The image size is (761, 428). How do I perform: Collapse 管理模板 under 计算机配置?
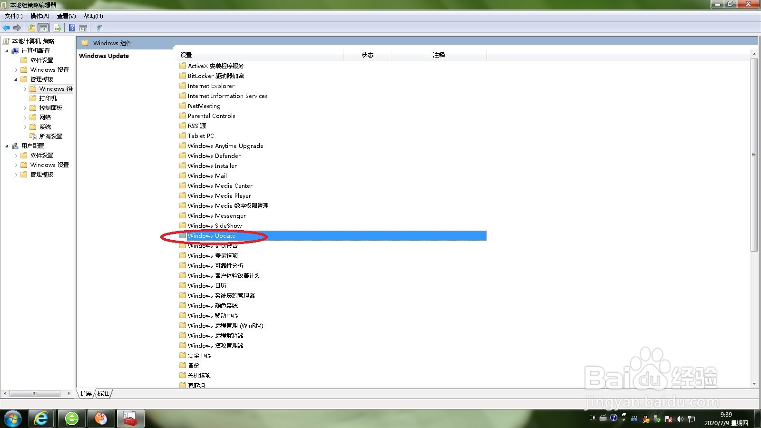tap(16, 79)
